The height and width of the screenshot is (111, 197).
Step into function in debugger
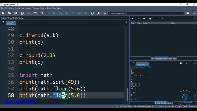(66, 13)
